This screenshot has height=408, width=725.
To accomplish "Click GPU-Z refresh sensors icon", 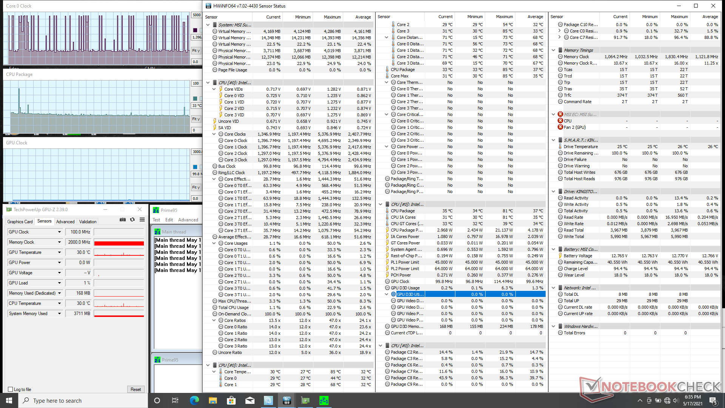I will click(x=132, y=220).
